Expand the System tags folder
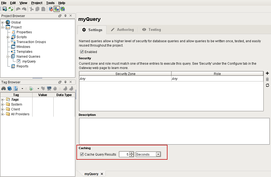The height and width of the screenshot is (177, 271). click(x=2, y=104)
